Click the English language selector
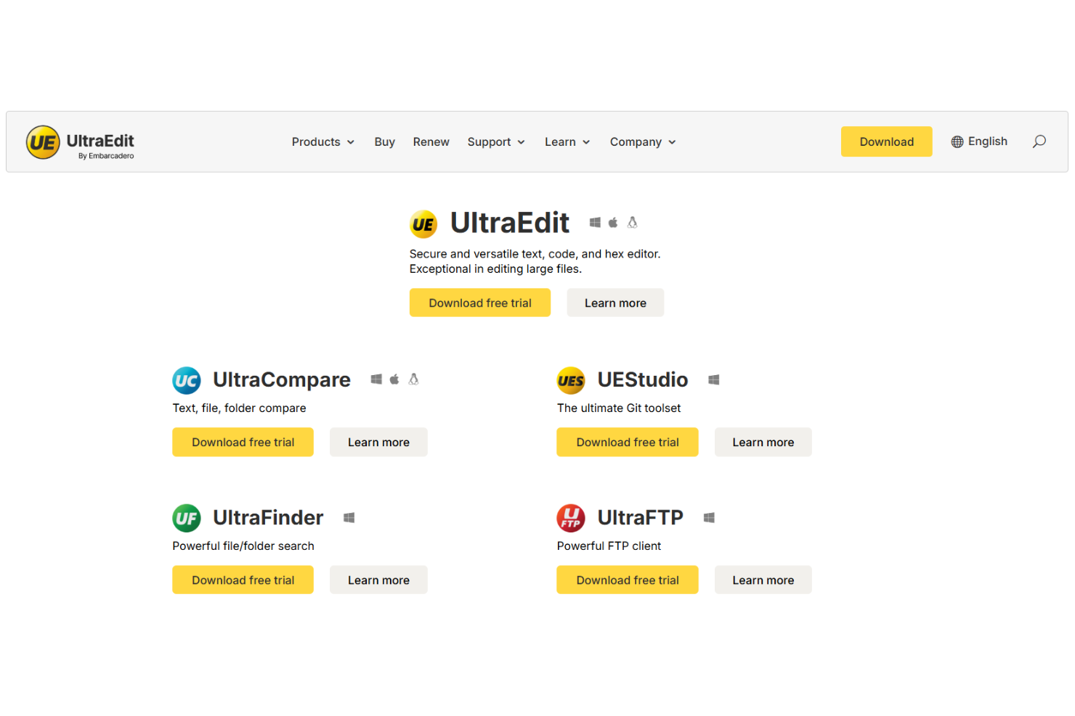 click(x=988, y=141)
